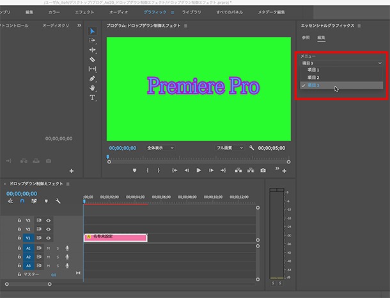
Task: Show more transport controls chevron
Action: click(277, 169)
